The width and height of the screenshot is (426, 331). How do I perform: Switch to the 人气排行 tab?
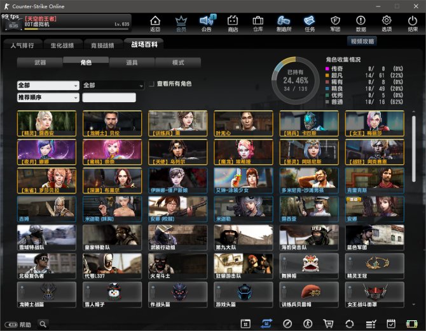point(22,46)
